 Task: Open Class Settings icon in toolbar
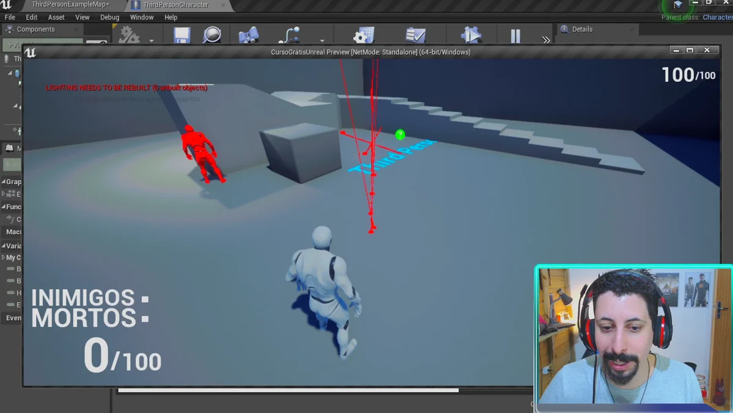coord(364,35)
